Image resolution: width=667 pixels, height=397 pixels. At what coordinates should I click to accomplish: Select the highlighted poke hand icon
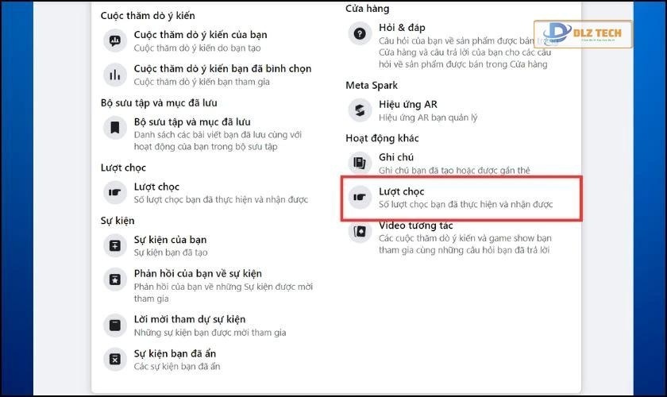pyautogui.click(x=360, y=197)
